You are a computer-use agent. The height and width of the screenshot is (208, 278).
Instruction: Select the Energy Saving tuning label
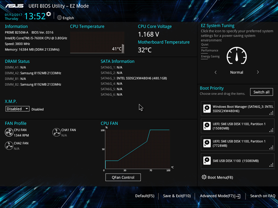pyautogui.click(x=210, y=56)
